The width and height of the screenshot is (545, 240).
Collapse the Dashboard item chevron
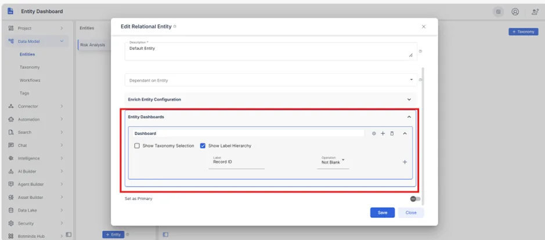click(x=405, y=133)
